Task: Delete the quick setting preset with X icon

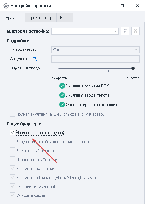Action: pos(135,31)
